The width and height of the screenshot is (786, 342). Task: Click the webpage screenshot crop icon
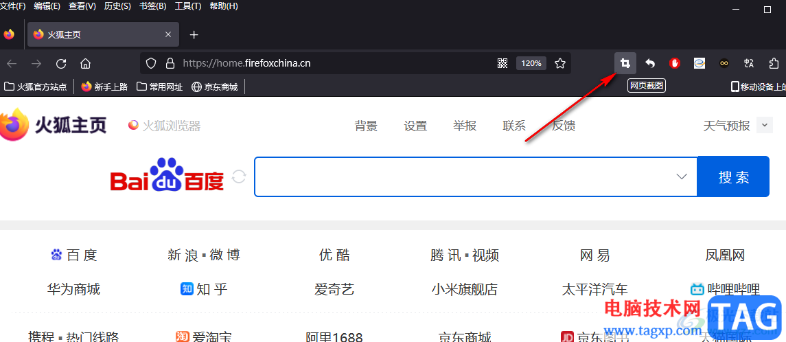pos(625,63)
